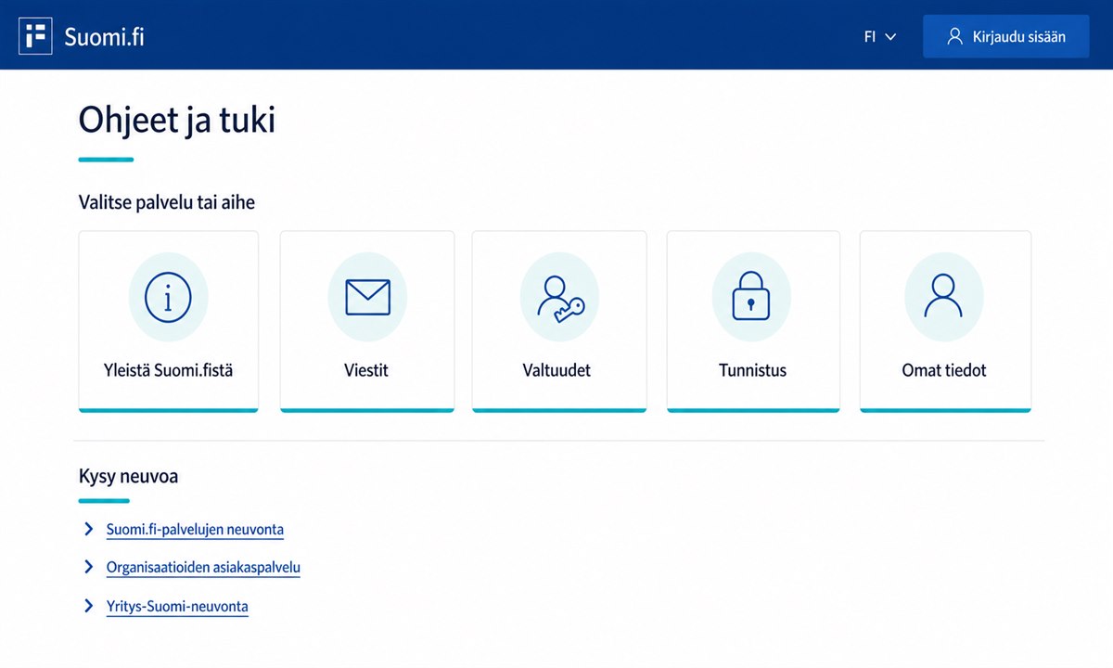Open the Tunnistus card label
The width and height of the screenshot is (1113, 668).
[x=752, y=370]
